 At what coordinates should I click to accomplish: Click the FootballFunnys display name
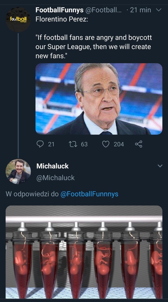coord(59,10)
